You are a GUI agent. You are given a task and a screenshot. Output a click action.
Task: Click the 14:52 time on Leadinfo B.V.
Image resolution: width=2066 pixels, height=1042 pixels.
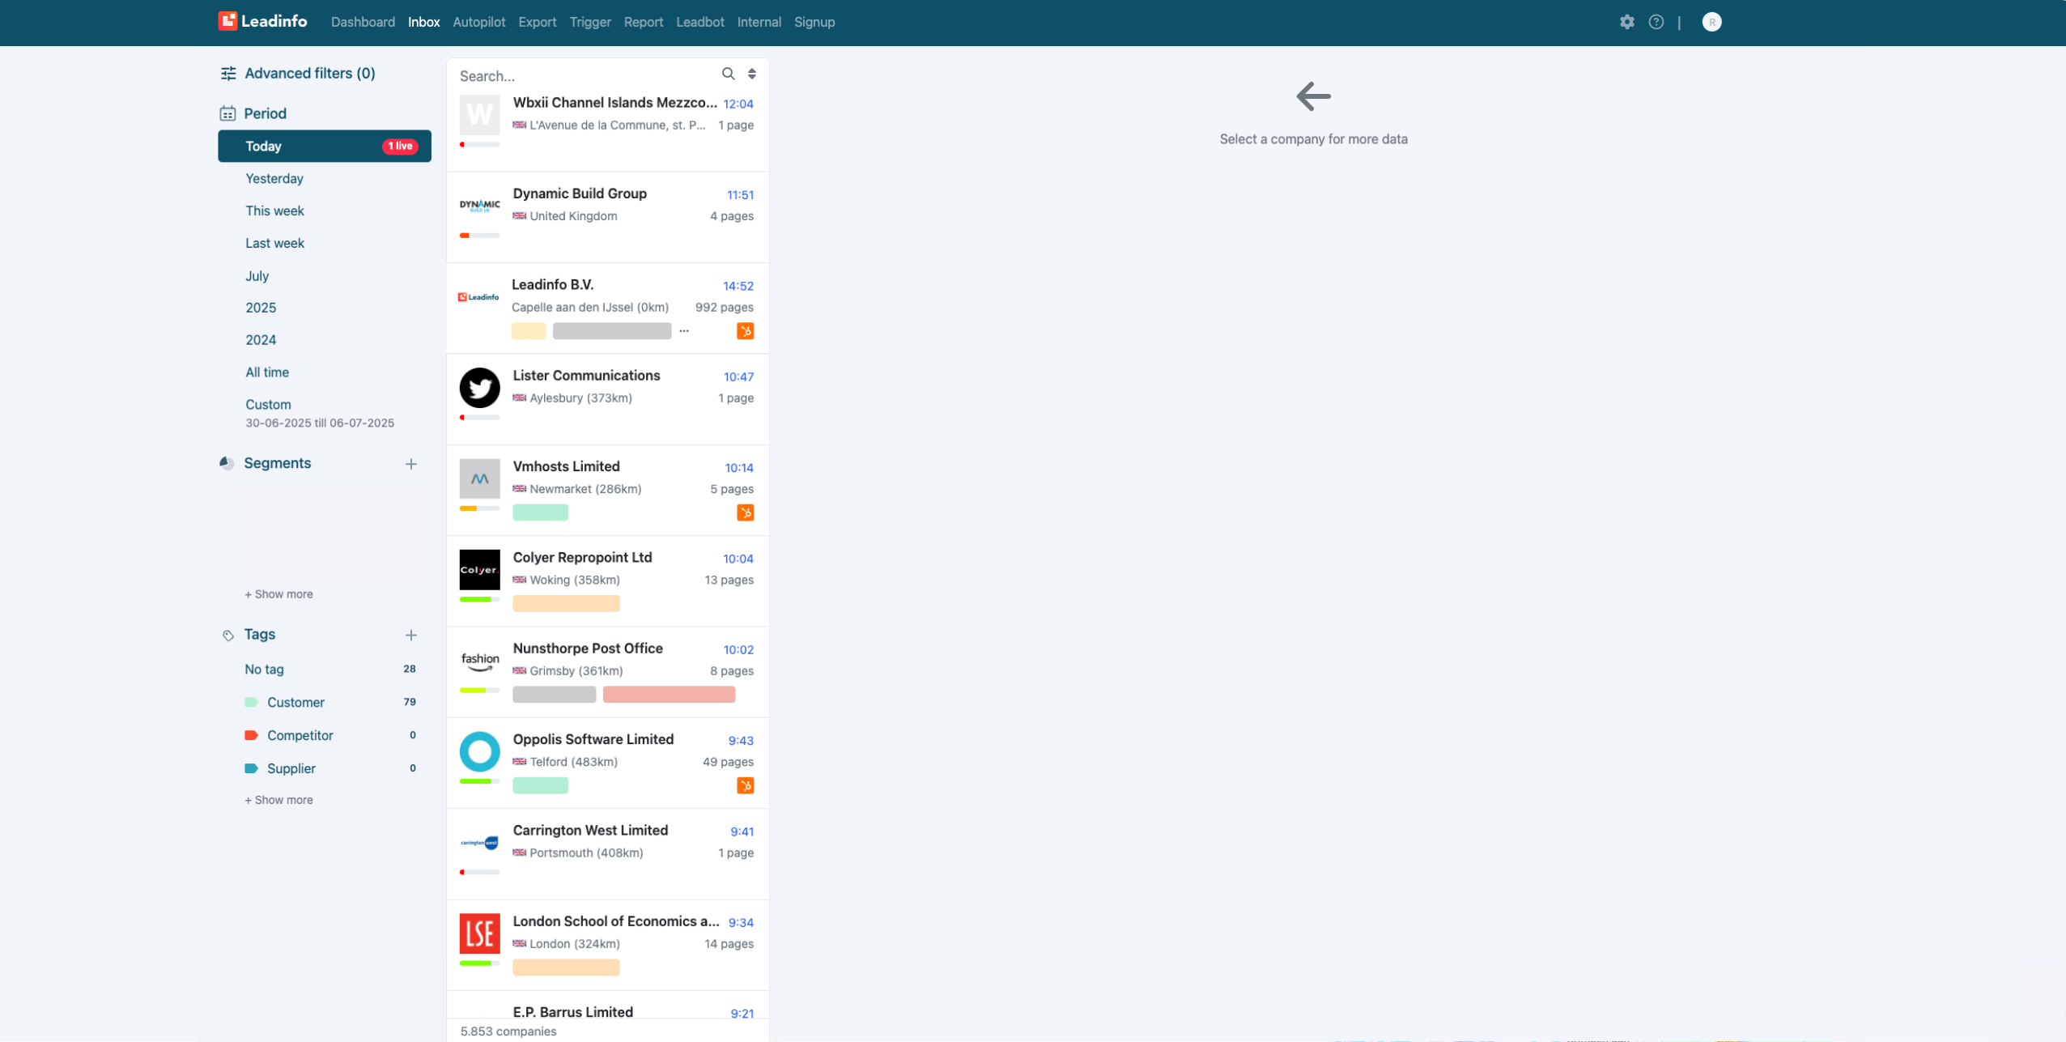click(738, 287)
